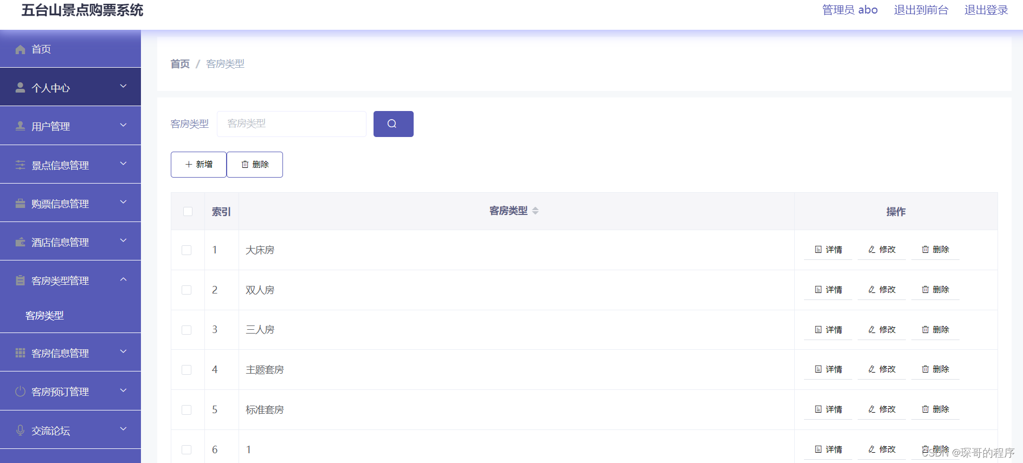Click the sliders icon beside 景点信息管理
The height and width of the screenshot is (463, 1023).
coord(20,165)
